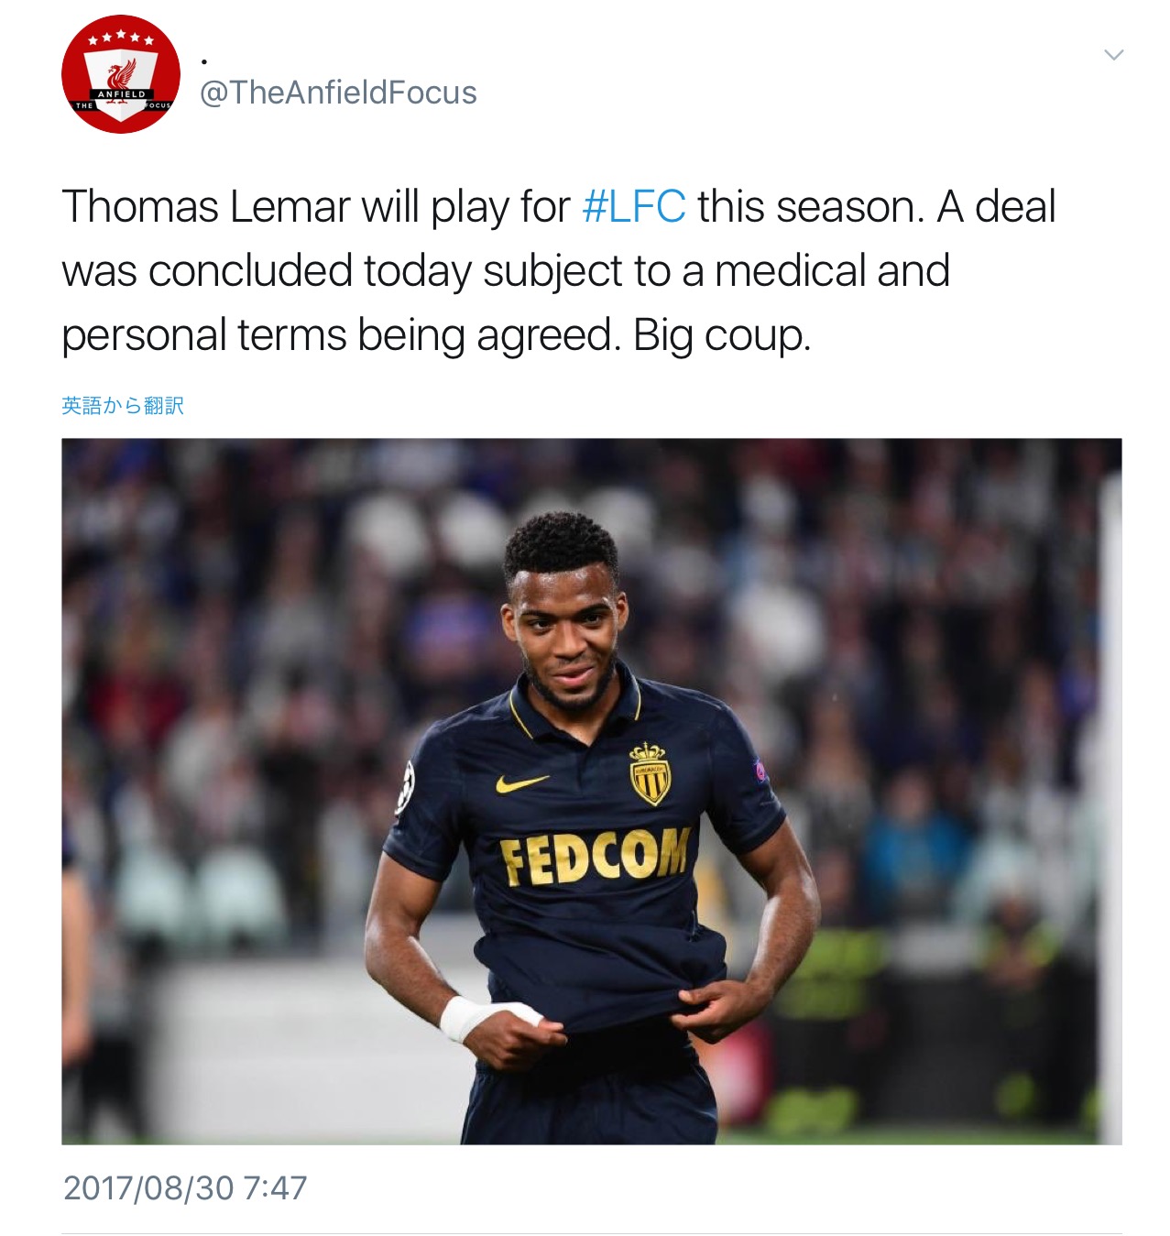
Task: Open the @TheAnfieldFocus handle link
Action: pyautogui.click(x=338, y=93)
